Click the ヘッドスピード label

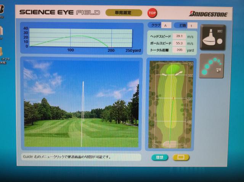[x=161, y=37]
